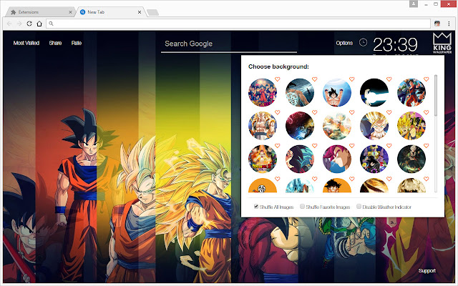Open the Options panel
Viewport: 458px width, 286px height.
[x=344, y=43]
